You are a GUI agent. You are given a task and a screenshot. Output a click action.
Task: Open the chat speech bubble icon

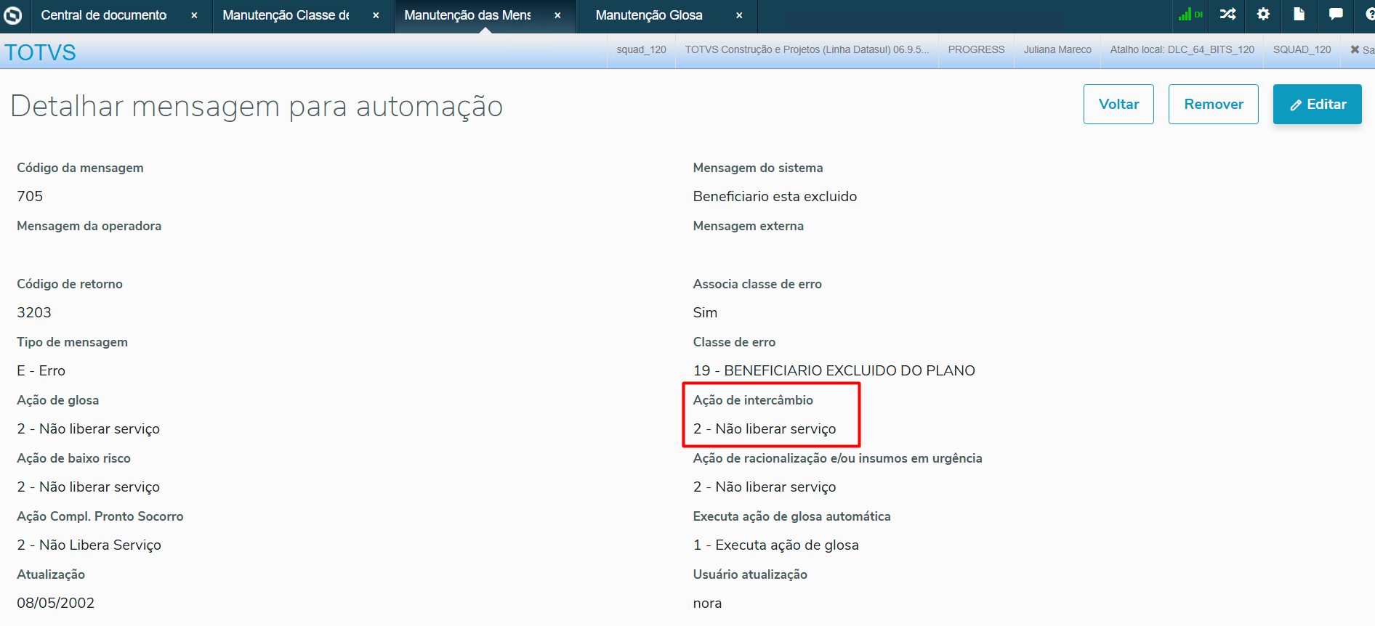coord(1336,15)
